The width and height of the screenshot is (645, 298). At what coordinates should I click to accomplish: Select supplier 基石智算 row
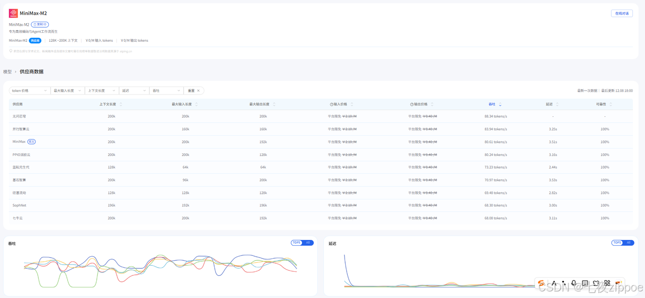tap(321, 180)
